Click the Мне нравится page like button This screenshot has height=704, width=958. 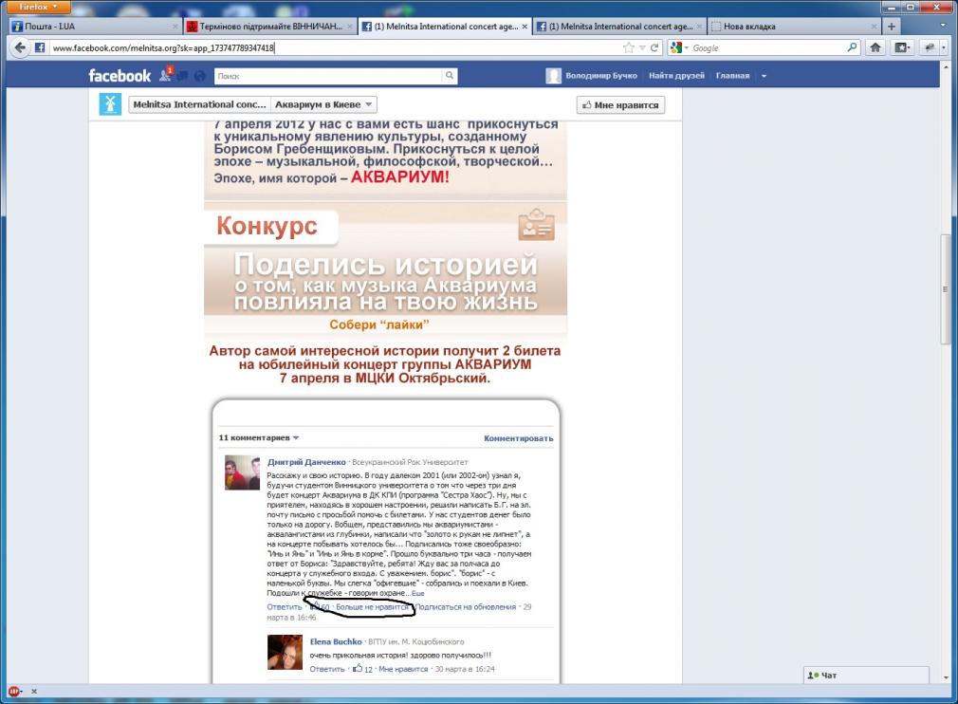pos(620,105)
